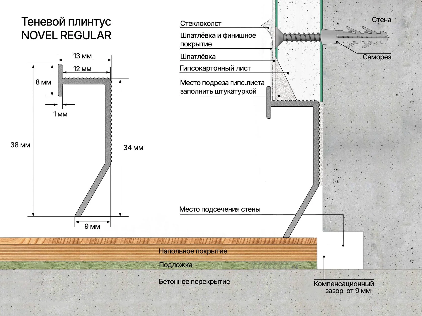Click the '34 мм' height dimension label

[x=133, y=148]
